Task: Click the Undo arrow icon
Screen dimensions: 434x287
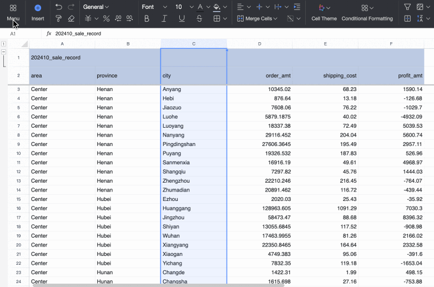Action: pos(59,7)
